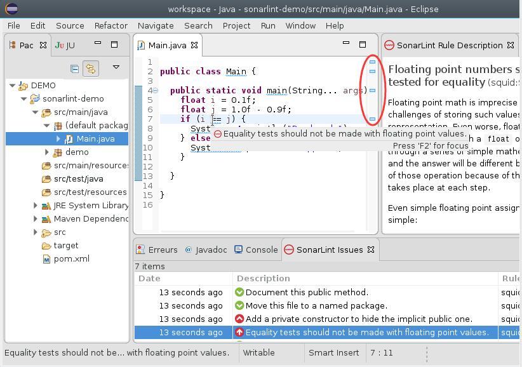This screenshot has height=367, width=522.
Task: Open the Refactor menu
Action: click(111, 25)
